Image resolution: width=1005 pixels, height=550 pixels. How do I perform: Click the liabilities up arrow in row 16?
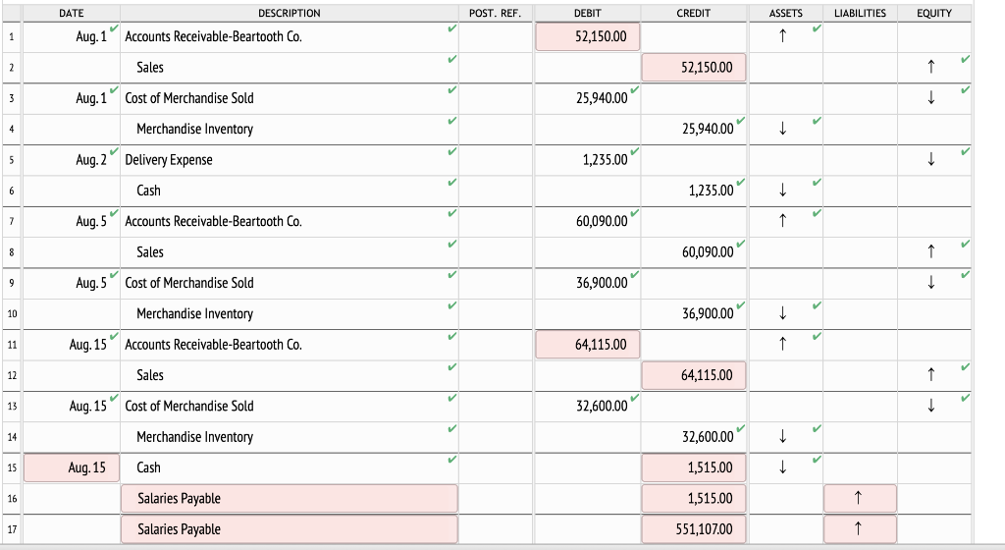(860, 498)
